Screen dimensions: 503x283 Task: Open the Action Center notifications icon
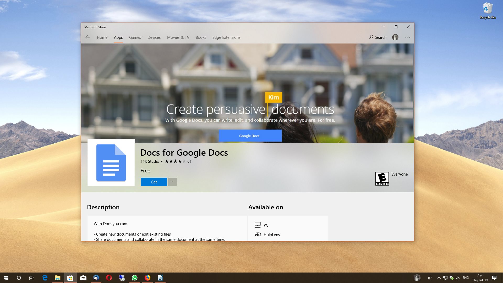[494, 278]
